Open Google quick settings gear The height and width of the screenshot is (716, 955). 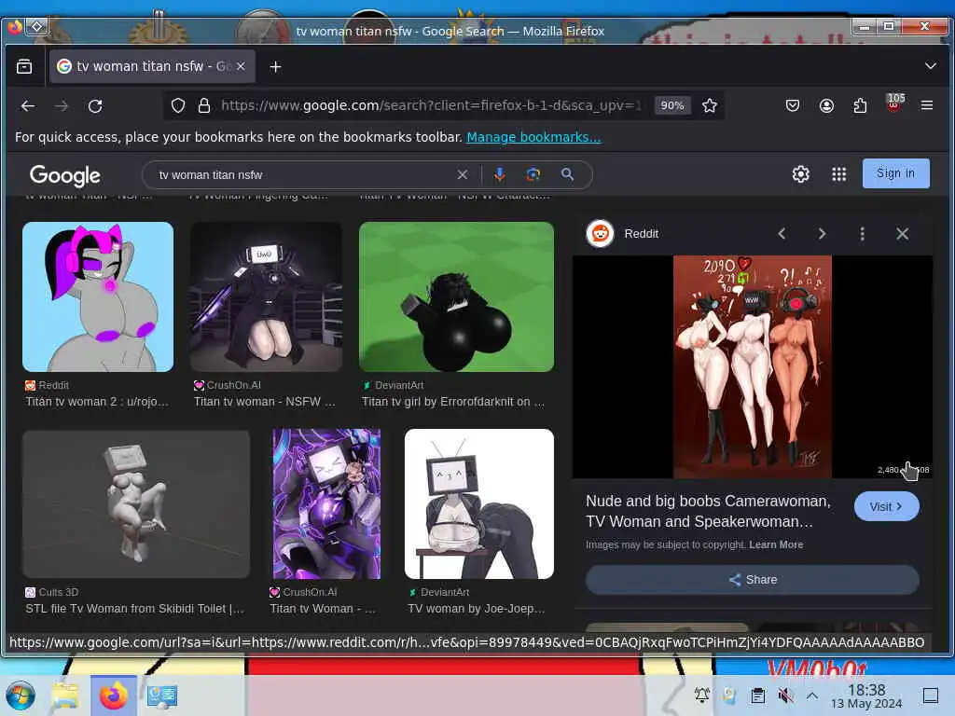click(x=800, y=174)
